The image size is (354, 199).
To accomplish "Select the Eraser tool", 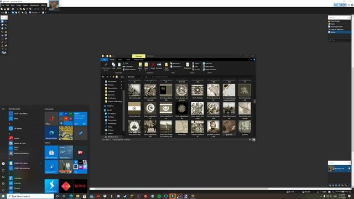I will 6,39.
